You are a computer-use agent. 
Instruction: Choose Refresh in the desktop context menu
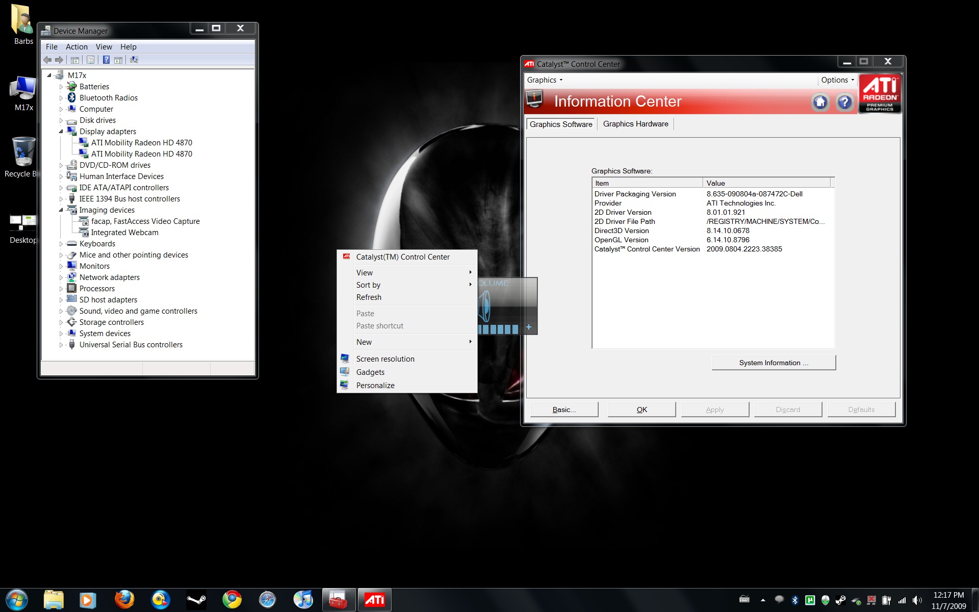[x=407, y=297]
